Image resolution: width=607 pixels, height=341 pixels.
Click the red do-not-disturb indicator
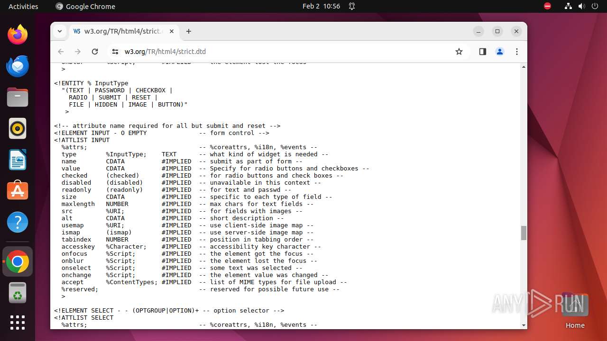point(548,6)
